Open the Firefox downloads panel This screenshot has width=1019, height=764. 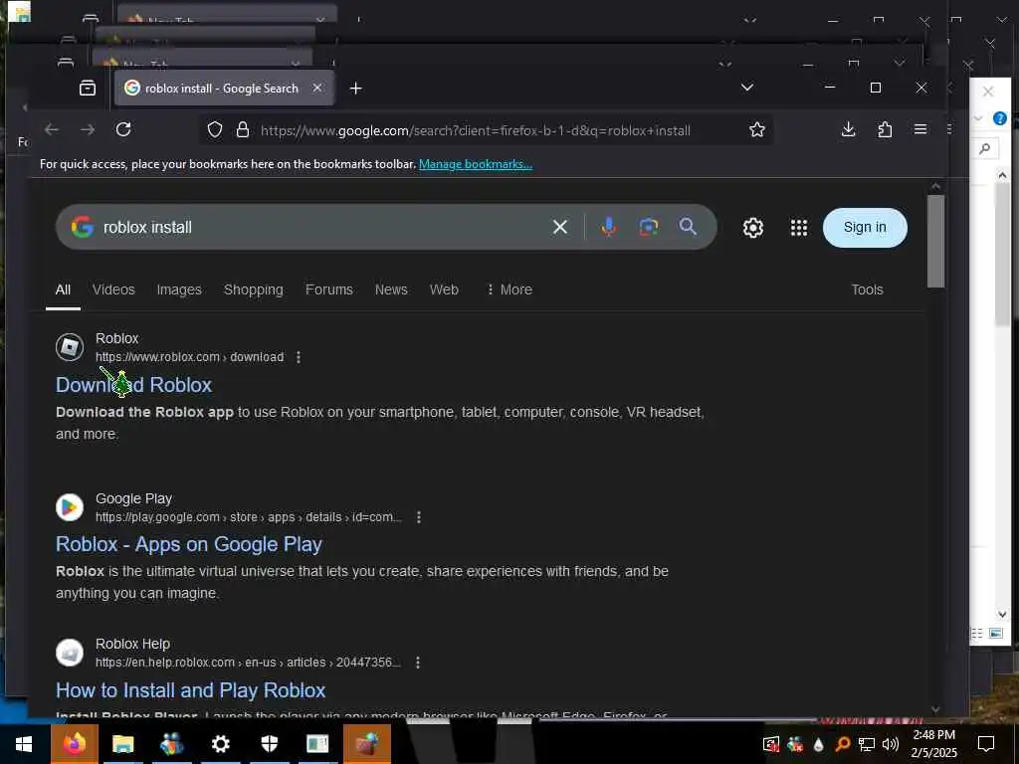point(848,129)
